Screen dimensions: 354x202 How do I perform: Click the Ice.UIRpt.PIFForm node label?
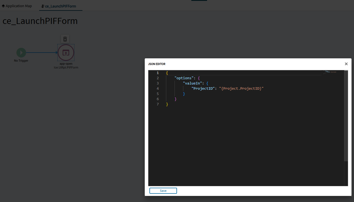(66, 67)
